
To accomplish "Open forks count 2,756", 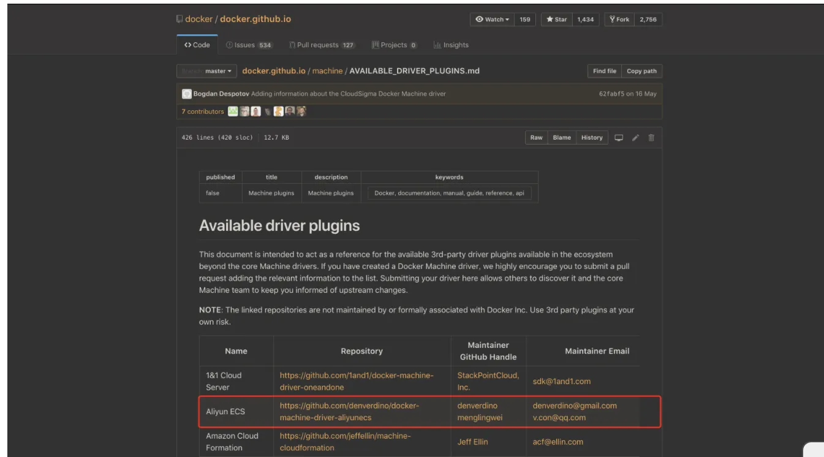I will pos(648,20).
